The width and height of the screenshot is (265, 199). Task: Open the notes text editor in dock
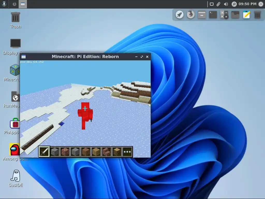[x=246, y=15]
